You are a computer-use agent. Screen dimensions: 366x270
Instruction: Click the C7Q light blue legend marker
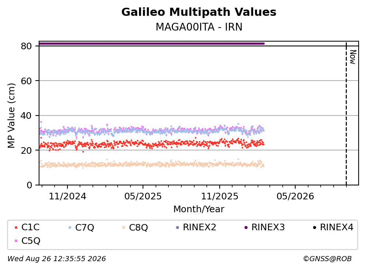(x=70, y=227)
